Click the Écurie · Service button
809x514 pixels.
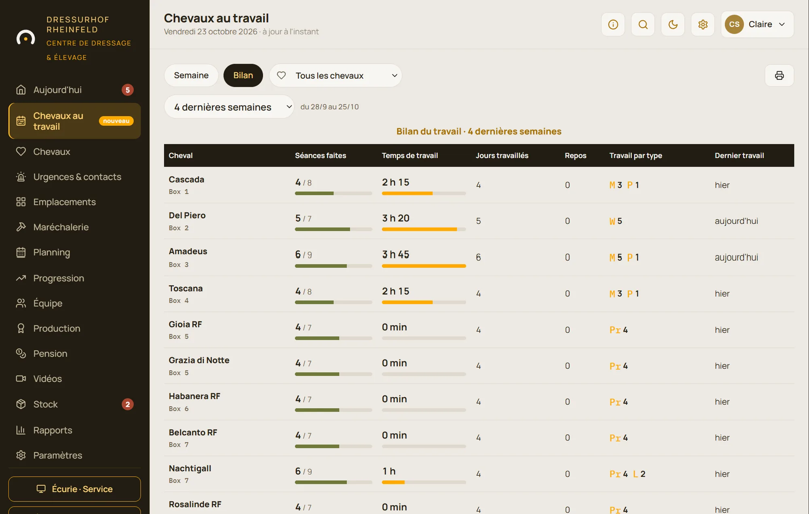pos(74,489)
